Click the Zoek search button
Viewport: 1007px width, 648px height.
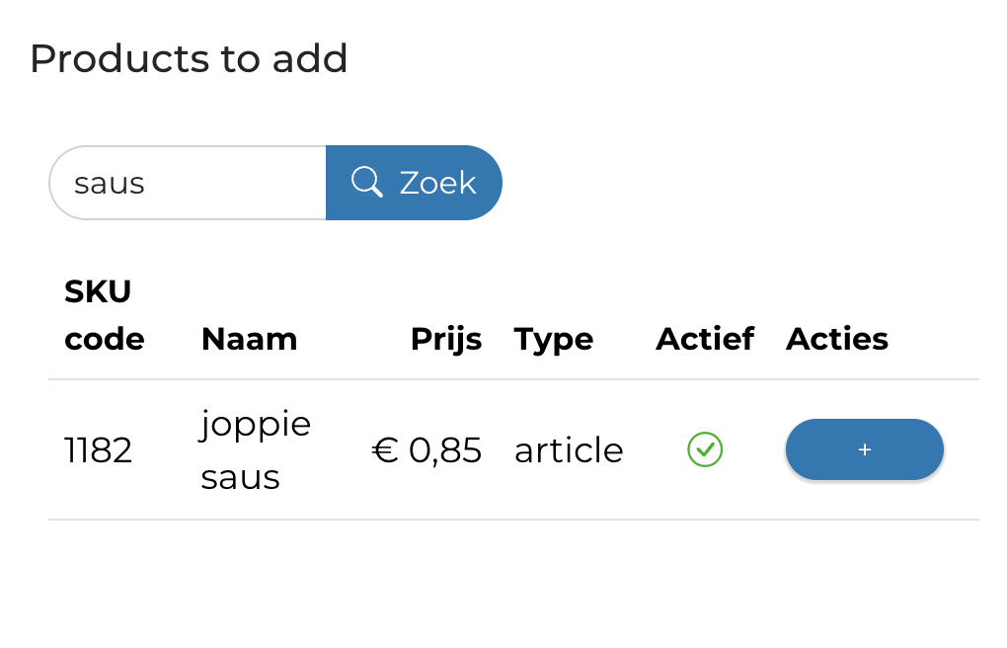(414, 182)
